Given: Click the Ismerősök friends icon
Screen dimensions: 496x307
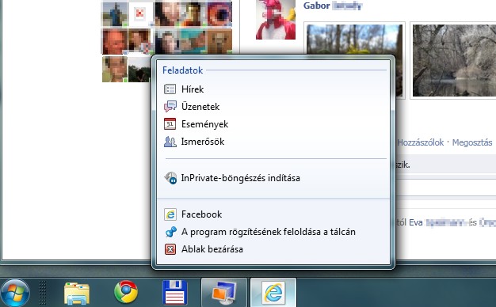Looking at the screenshot, I should tap(170, 142).
